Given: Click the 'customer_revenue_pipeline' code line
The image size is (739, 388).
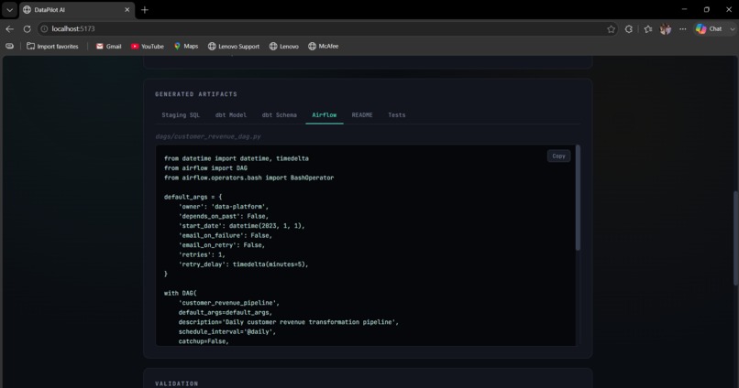Looking at the screenshot, I should (x=228, y=303).
